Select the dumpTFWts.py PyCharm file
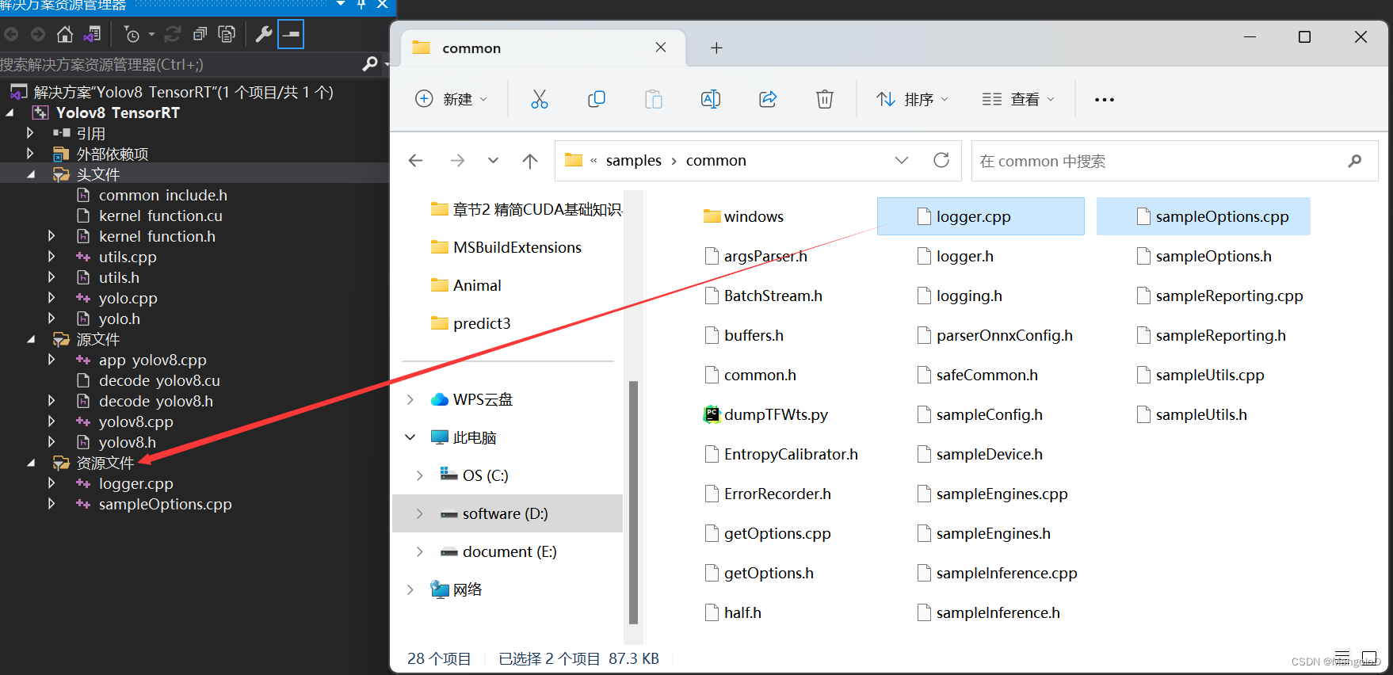 765,414
